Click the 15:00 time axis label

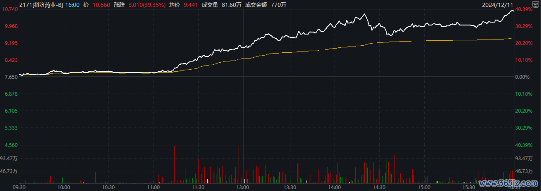point(424,187)
